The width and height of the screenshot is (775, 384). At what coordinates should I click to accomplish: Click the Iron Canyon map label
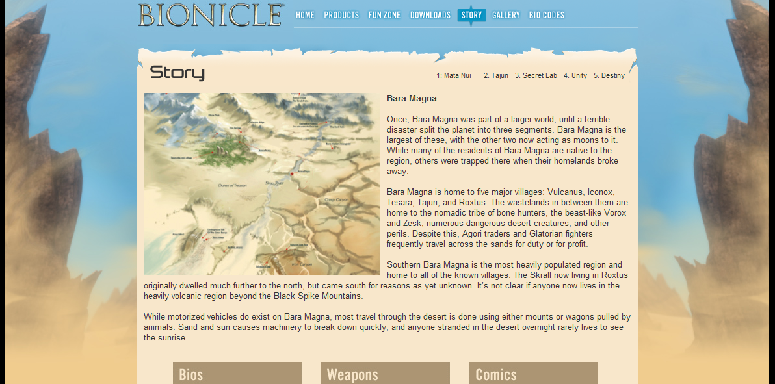pyautogui.click(x=302, y=265)
